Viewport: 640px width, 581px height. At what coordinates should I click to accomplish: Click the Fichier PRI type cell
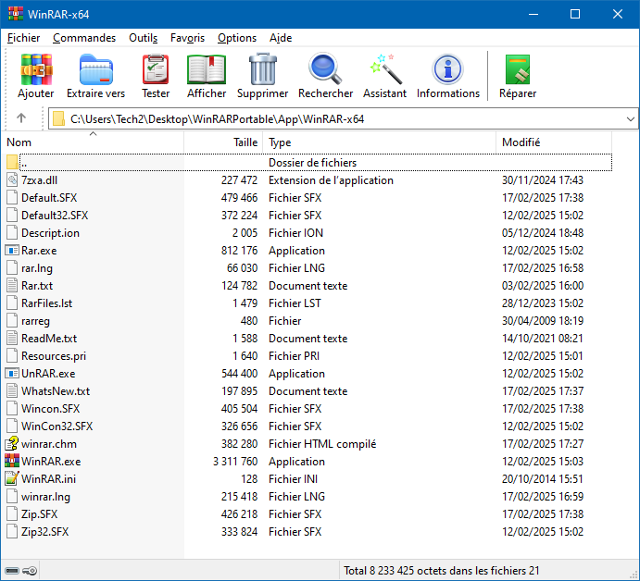[294, 356]
